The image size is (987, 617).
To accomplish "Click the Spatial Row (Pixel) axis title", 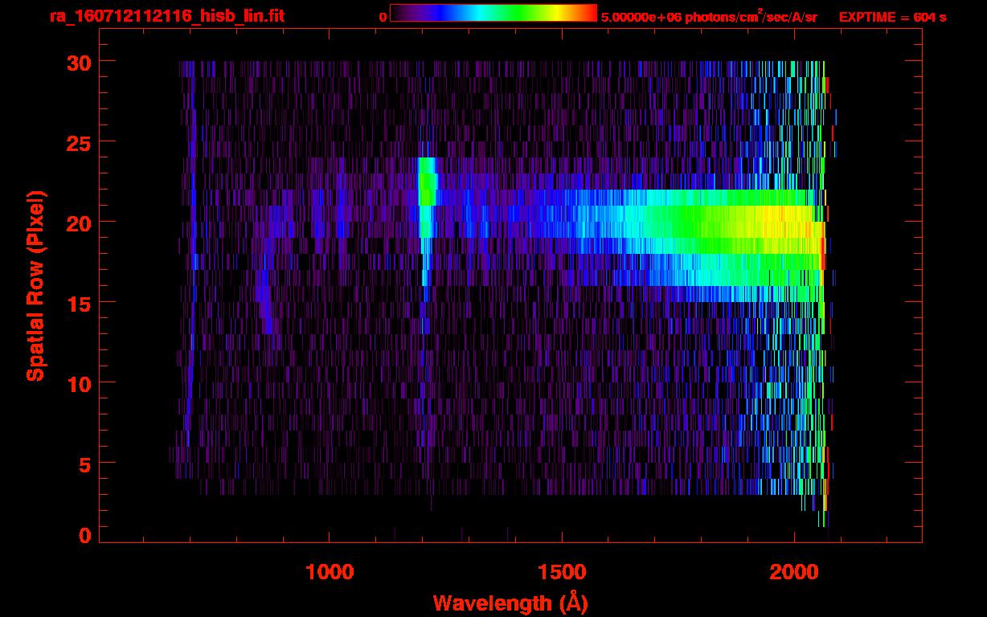I will [35, 285].
